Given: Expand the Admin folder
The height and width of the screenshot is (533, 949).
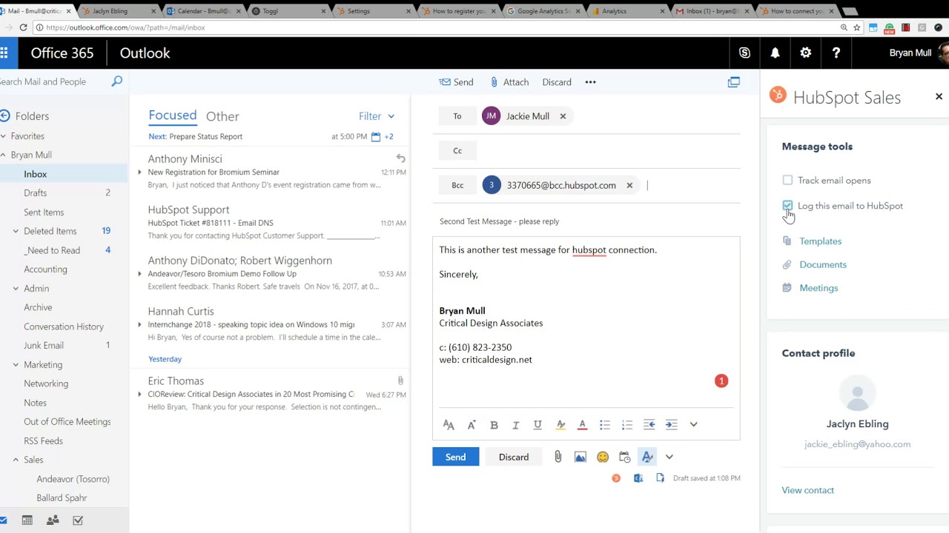Looking at the screenshot, I should click(16, 289).
